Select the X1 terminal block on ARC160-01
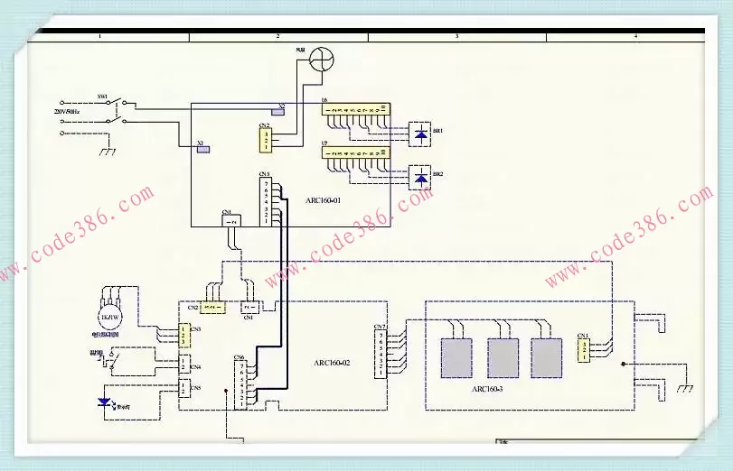Screen dimensions: 733x471 (x=202, y=150)
